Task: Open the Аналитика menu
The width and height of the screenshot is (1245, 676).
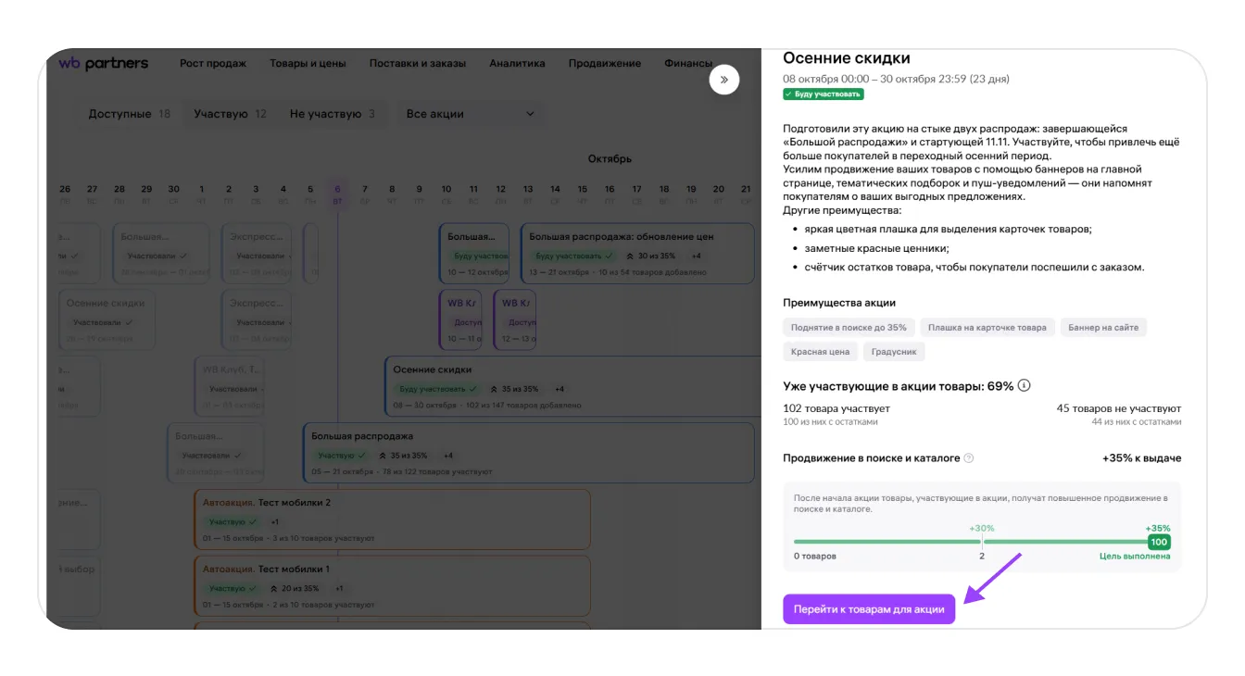Action: click(x=517, y=64)
